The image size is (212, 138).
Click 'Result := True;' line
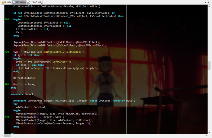[24, 84]
